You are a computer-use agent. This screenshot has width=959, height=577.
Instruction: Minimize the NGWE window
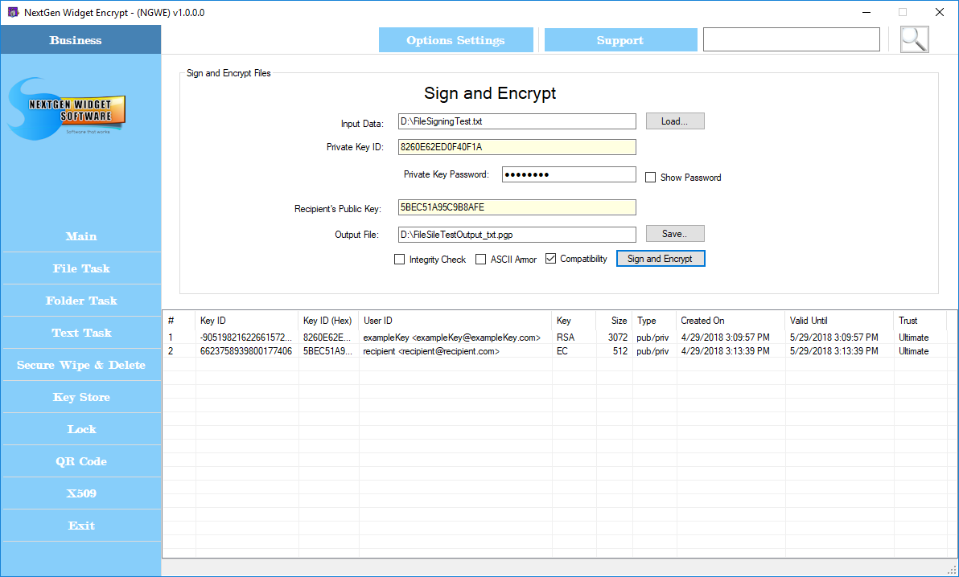[x=866, y=12]
